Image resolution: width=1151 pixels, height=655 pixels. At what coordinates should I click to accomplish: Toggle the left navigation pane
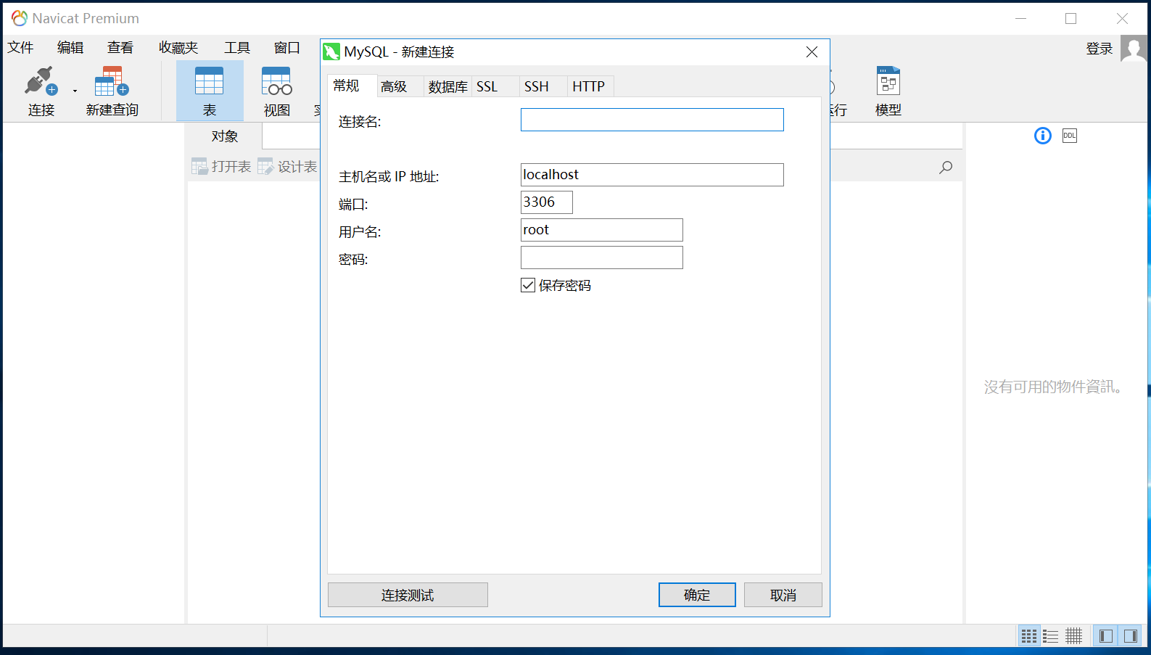(x=1105, y=636)
